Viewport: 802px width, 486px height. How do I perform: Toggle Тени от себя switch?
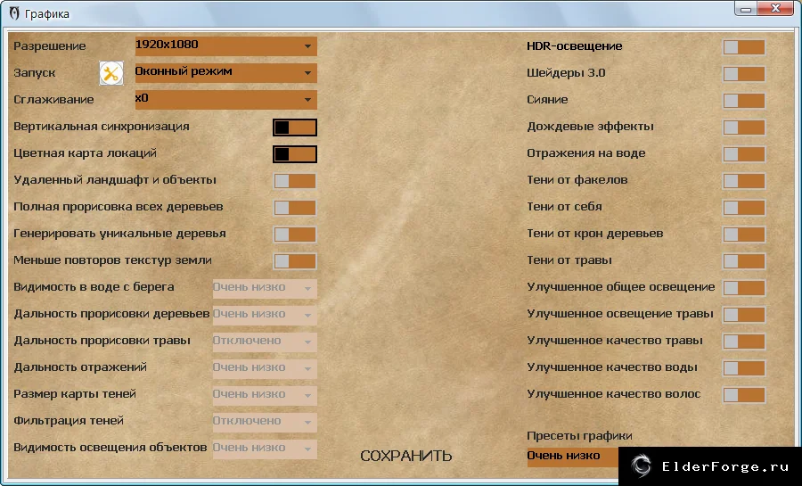(744, 207)
